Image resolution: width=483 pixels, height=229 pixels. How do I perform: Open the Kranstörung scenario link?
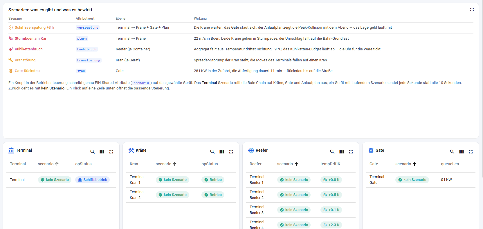pos(25,60)
